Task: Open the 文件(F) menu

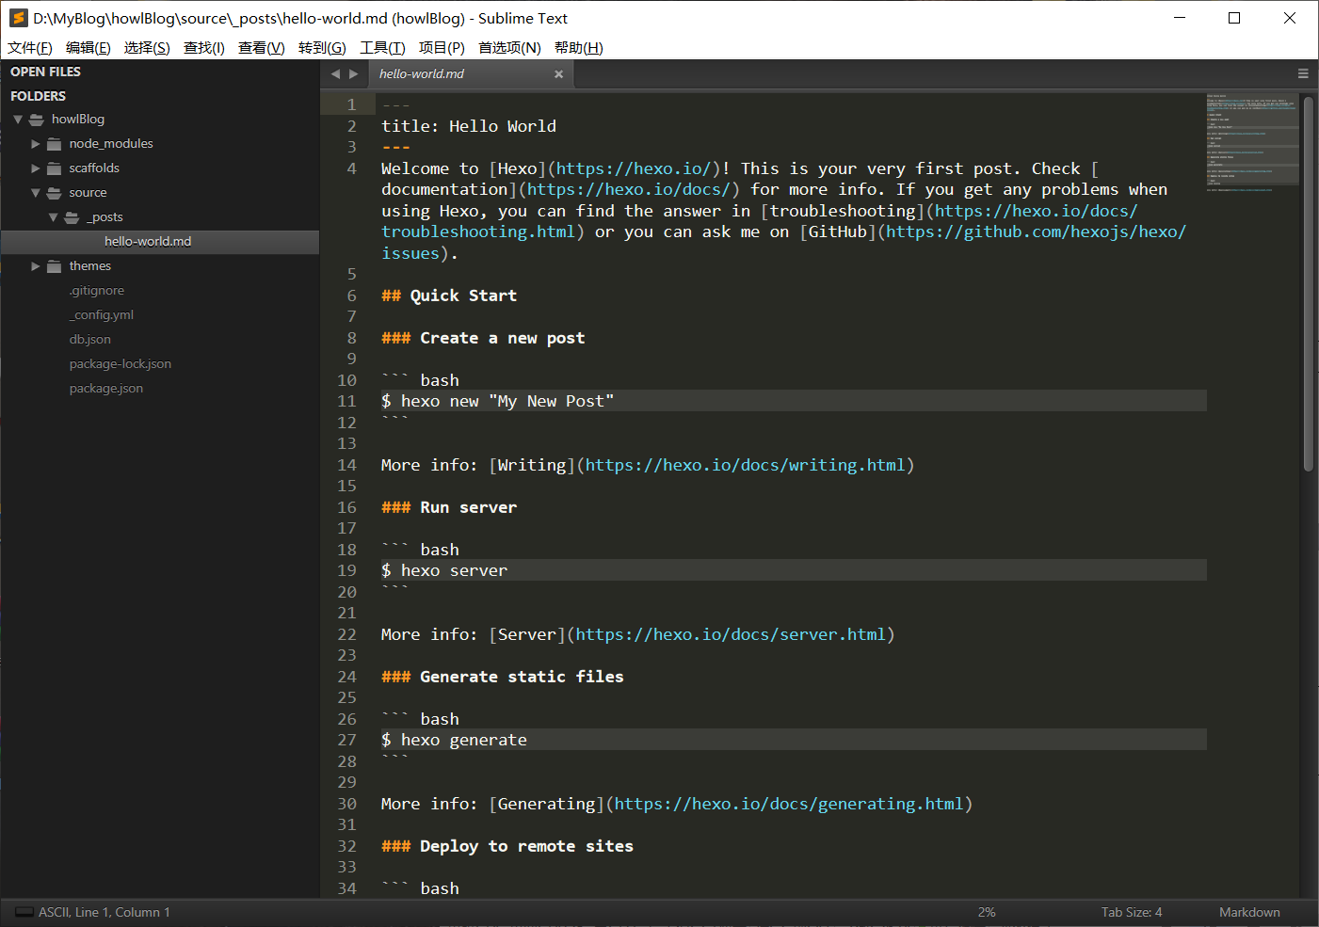Action: tap(30, 48)
